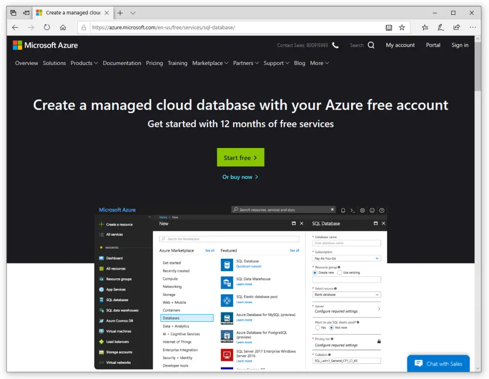The image size is (489, 379).
Task: Select Yes for SQL elastic pool
Action: tap(318, 327)
